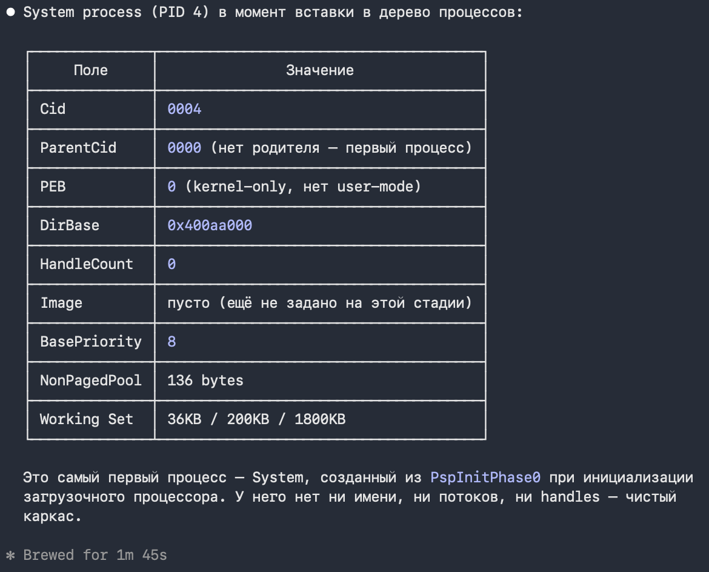709x572 pixels.
Task: Select the 0004 Cid value
Action: 184,109
